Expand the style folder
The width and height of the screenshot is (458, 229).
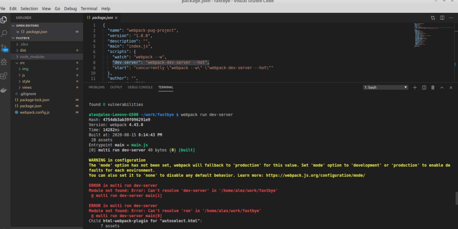[x=20, y=81]
